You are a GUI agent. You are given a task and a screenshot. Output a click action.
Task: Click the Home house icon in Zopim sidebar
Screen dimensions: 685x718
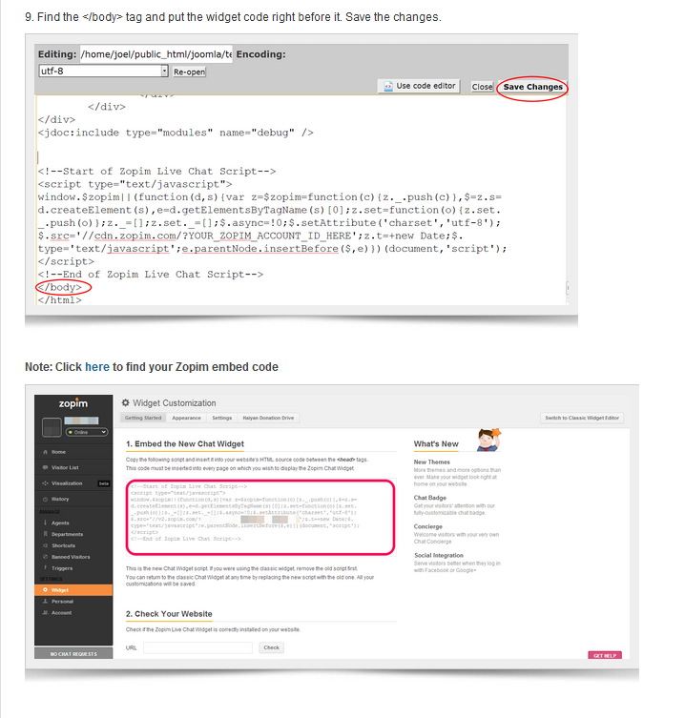pyautogui.click(x=46, y=452)
